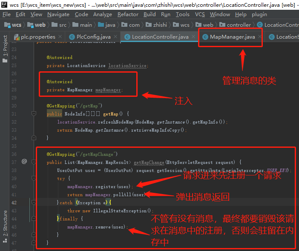Collapse the try block at line 39
Screen dimensions: 299x251
tap(34, 178)
